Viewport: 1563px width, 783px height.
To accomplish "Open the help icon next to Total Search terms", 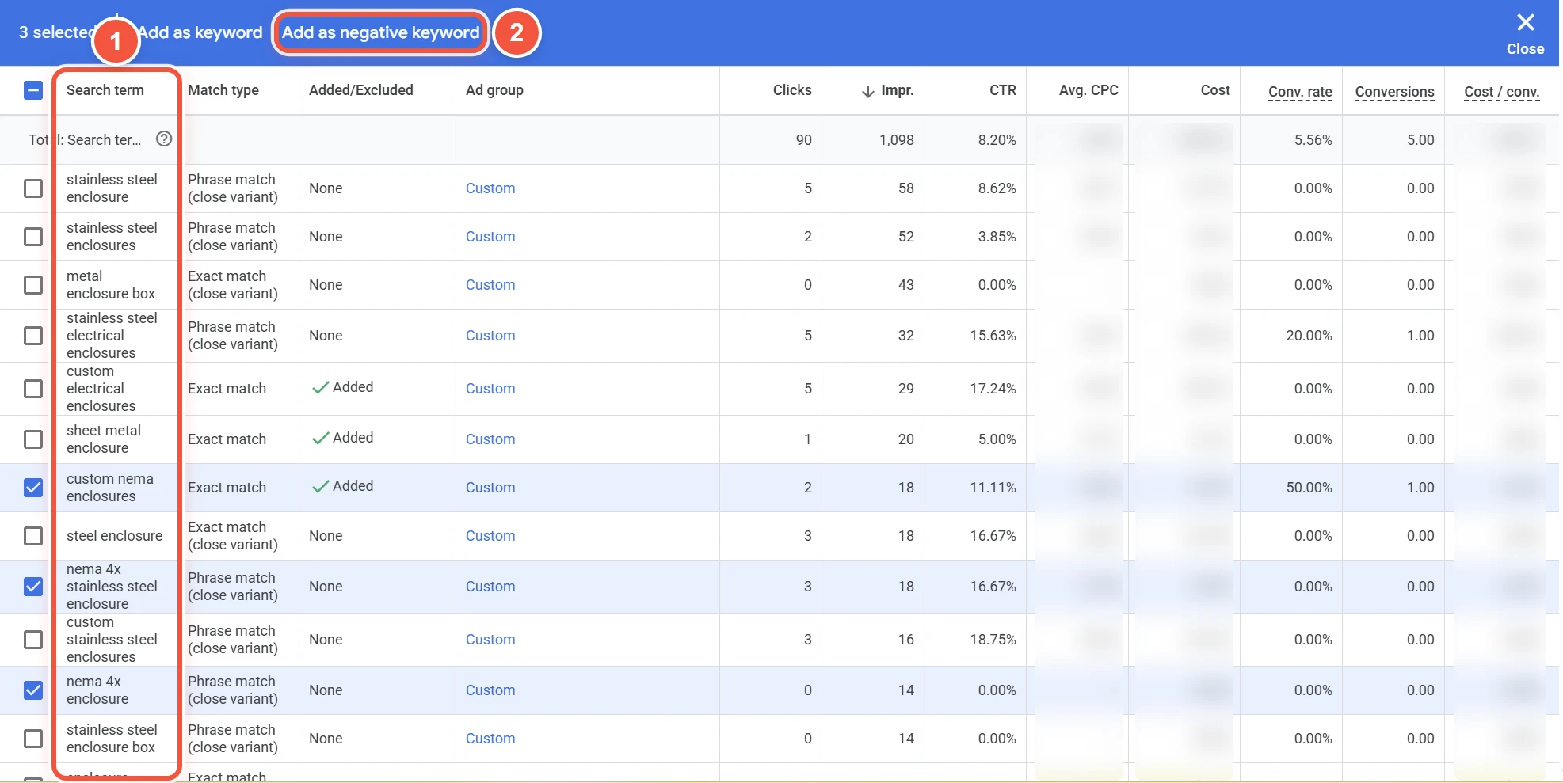I will 164,139.
